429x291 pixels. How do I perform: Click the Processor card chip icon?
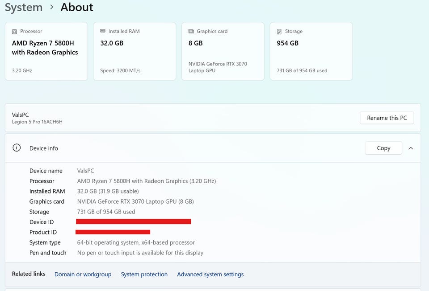pyautogui.click(x=14, y=32)
